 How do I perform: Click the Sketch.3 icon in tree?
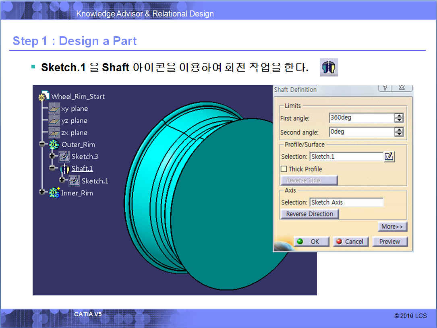point(64,157)
